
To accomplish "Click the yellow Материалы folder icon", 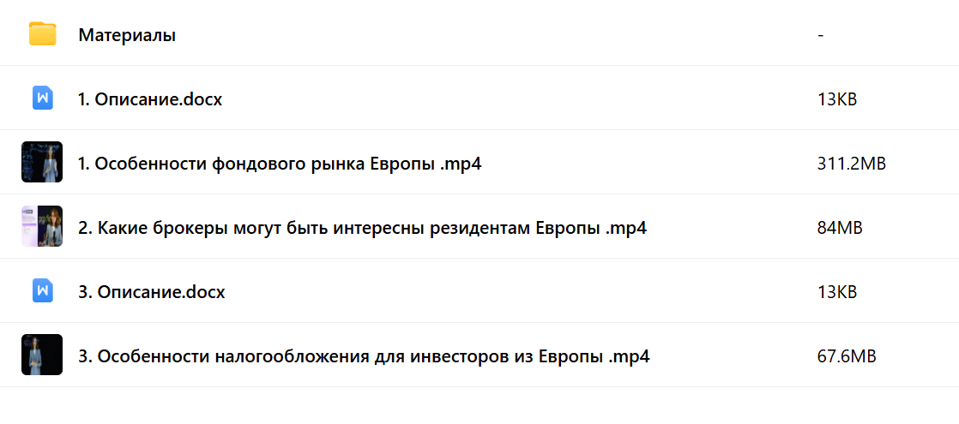I will tap(42, 34).
